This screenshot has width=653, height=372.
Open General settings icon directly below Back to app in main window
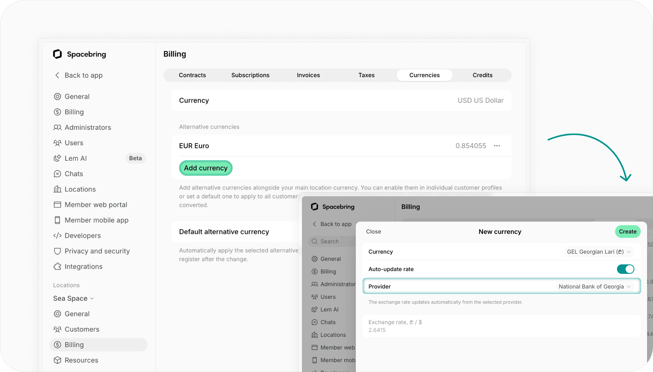pos(57,97)
